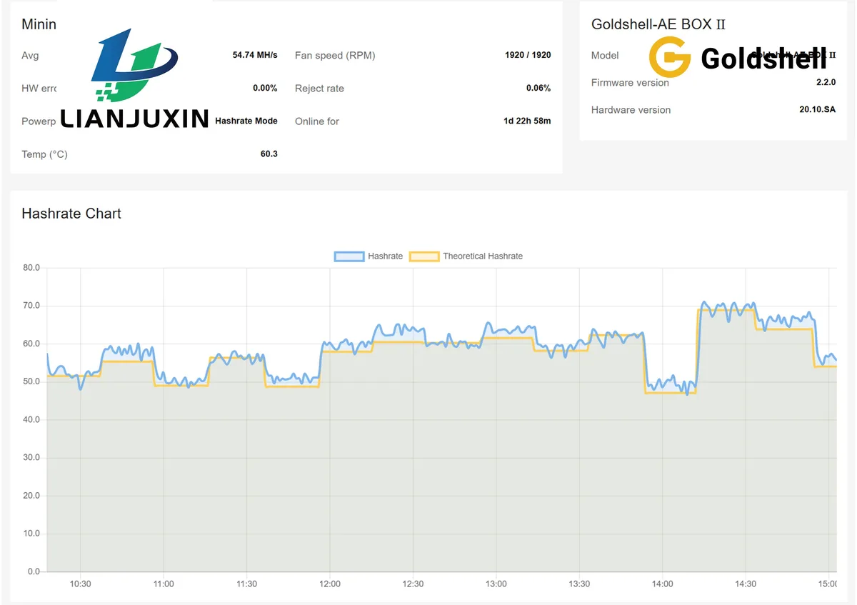Image resolution: width=857 pixels, height=605 pixels.
Task: Select reject rate value 0.06%
Action: pyautogui.click(x=538, y=88)
